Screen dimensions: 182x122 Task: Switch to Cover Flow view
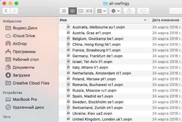[89, 11]
